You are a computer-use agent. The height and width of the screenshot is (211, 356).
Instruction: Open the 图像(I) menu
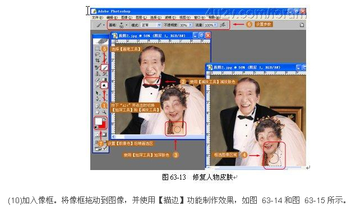[x=127, y=17]
